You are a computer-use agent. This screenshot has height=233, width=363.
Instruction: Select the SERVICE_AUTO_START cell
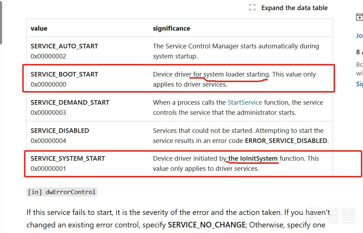pos(64,46)
